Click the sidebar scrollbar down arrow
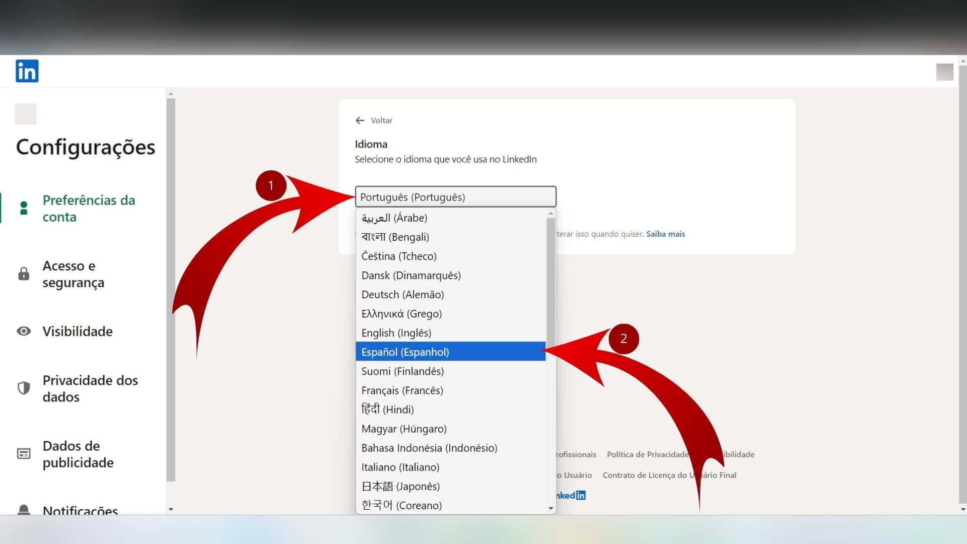Viewport: 967px width, 544px height. (x=171, y=509)
